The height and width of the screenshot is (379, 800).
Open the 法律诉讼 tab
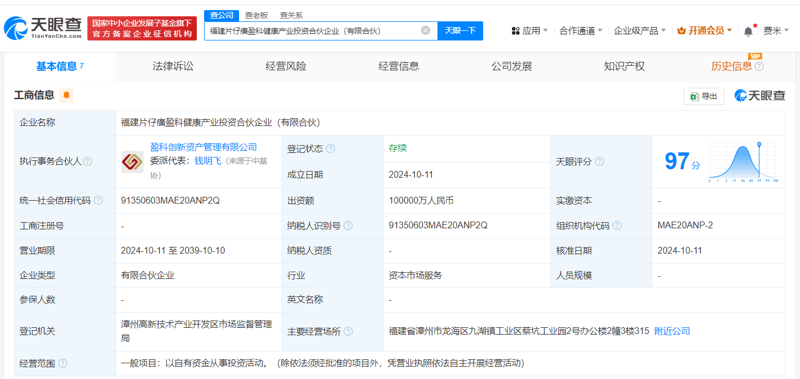pyautogui.click(x=171, y=66)
